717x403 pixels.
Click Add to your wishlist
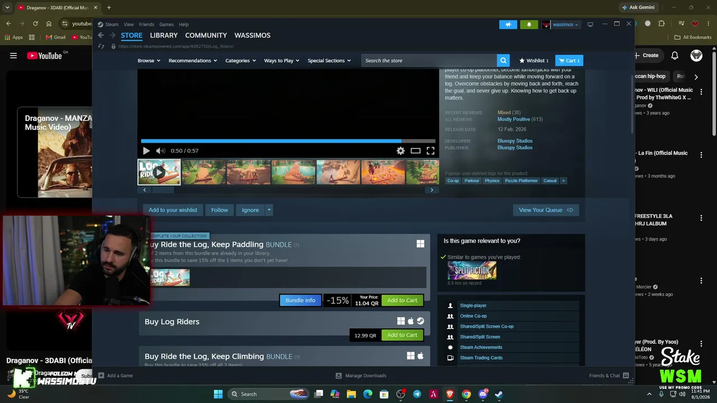173,210
